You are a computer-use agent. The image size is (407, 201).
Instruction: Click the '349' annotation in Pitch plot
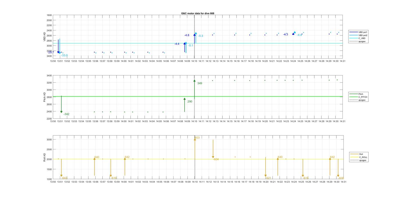(200, 84)
